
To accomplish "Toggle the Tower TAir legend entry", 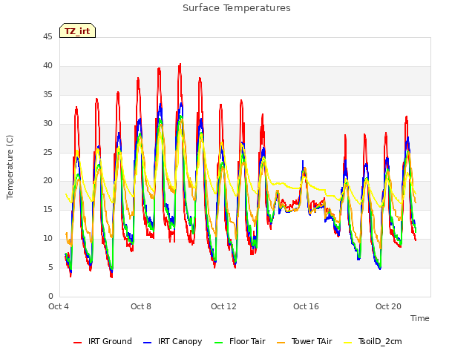I will 304,341.
